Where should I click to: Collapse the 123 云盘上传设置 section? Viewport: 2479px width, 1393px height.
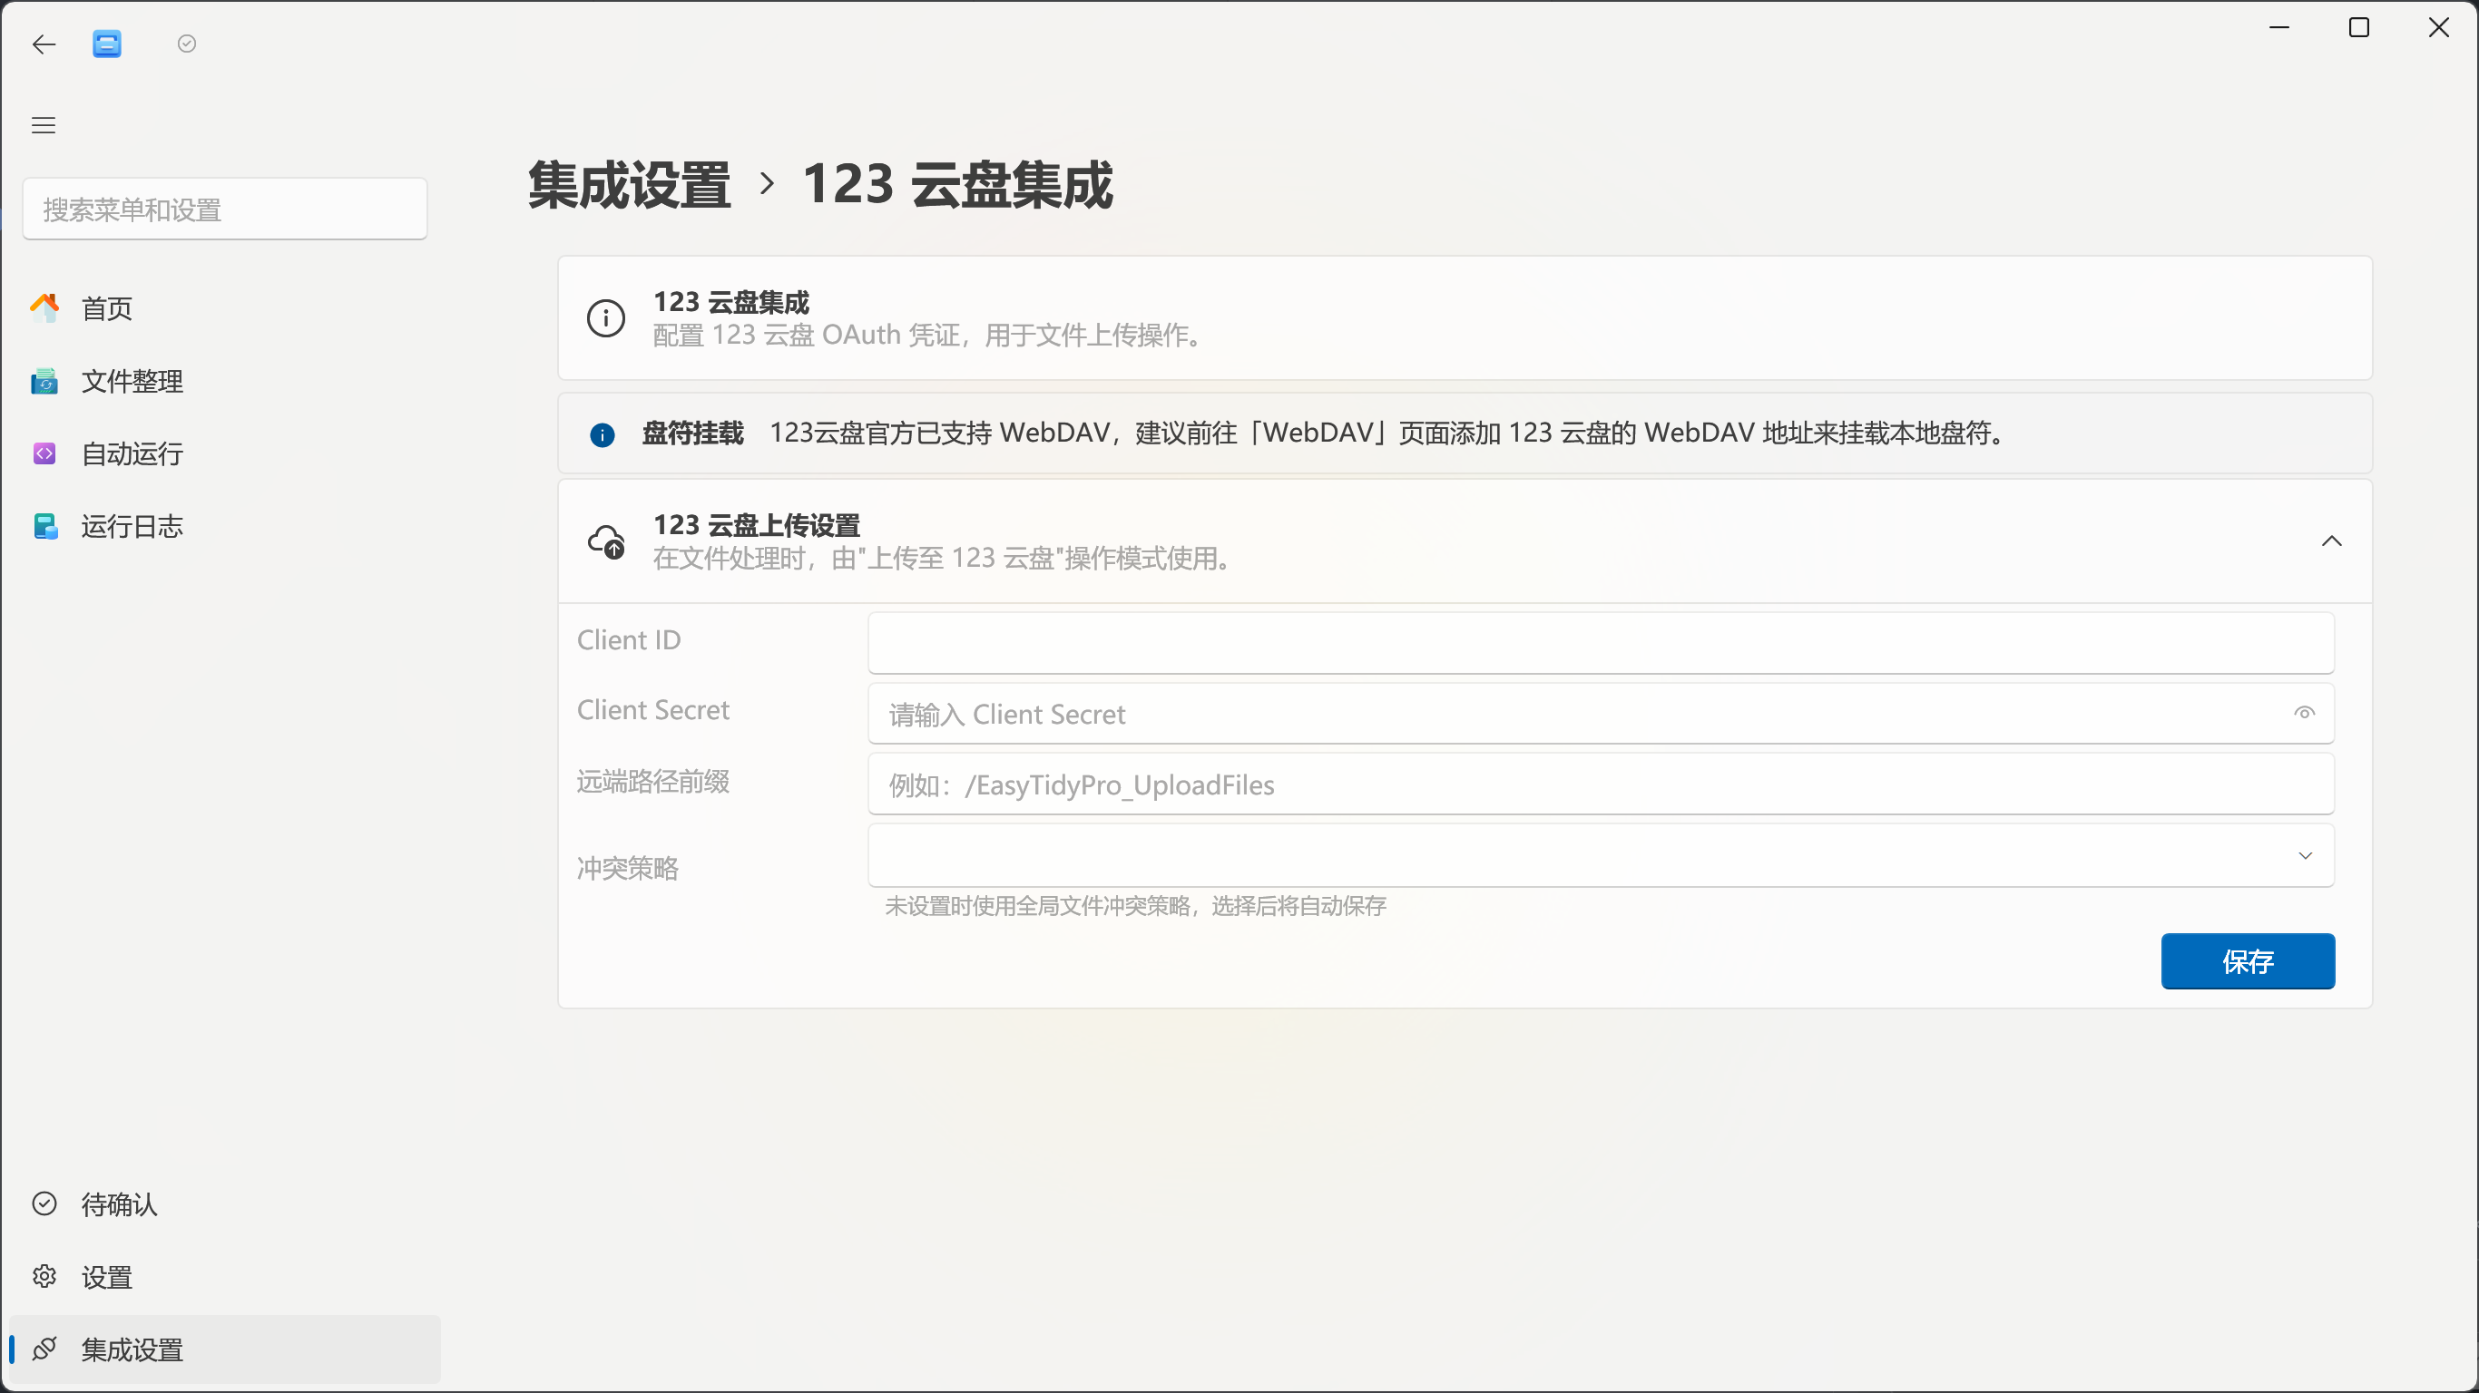click(x=2331, y=541)
